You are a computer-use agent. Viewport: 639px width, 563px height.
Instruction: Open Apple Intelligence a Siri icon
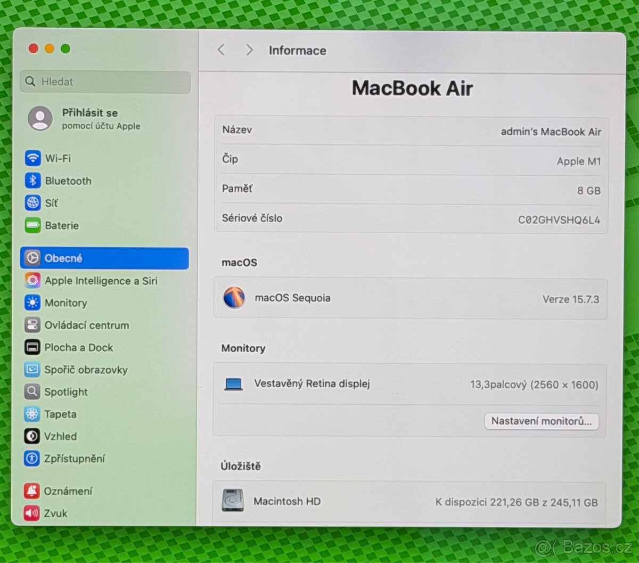[x=32, y=280]
